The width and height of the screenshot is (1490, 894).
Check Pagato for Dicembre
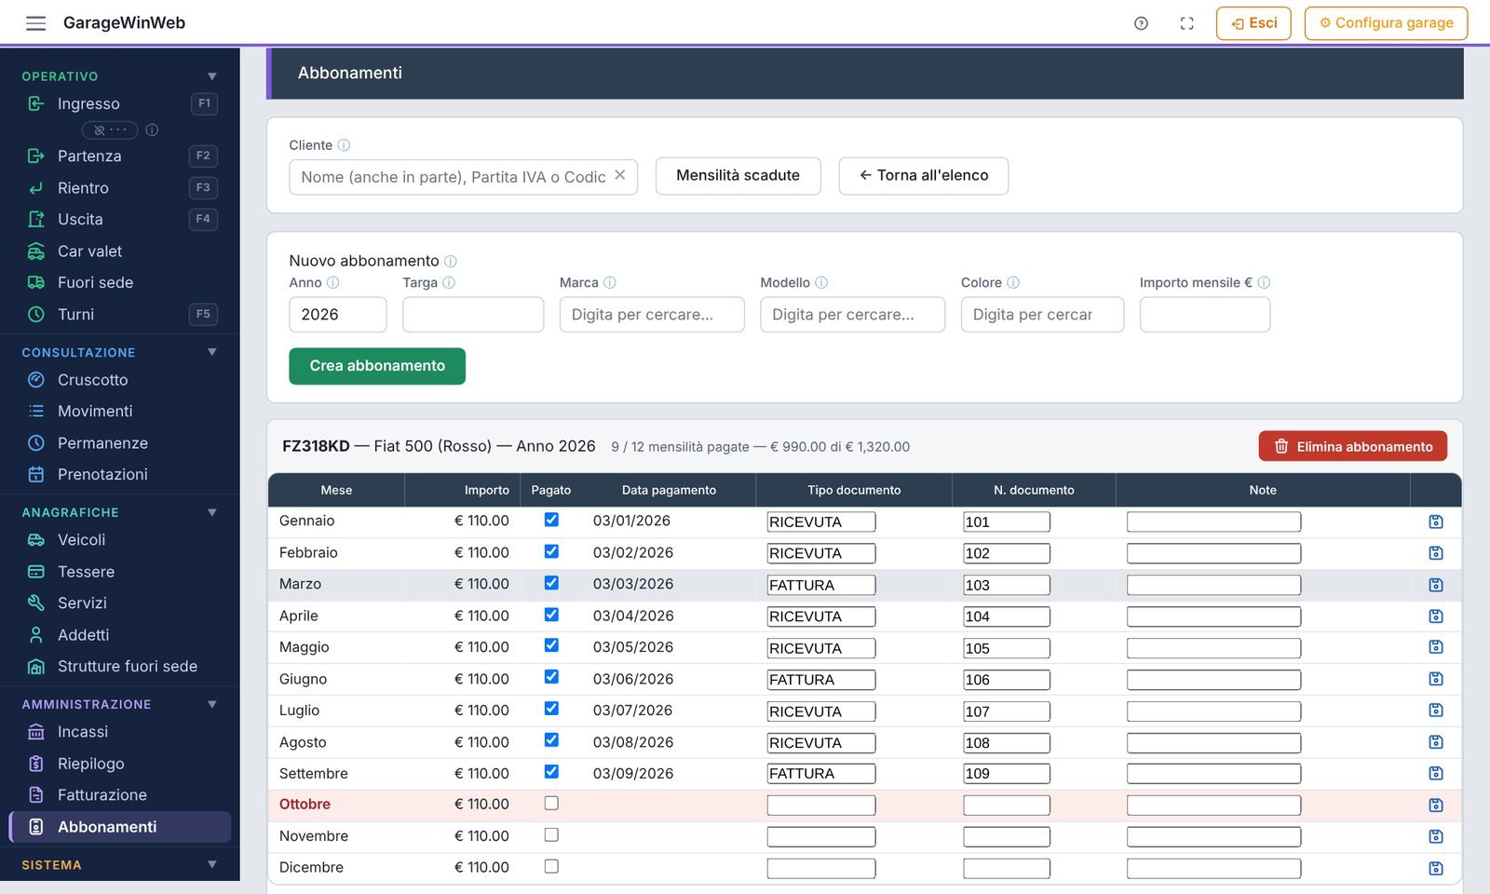551,866
